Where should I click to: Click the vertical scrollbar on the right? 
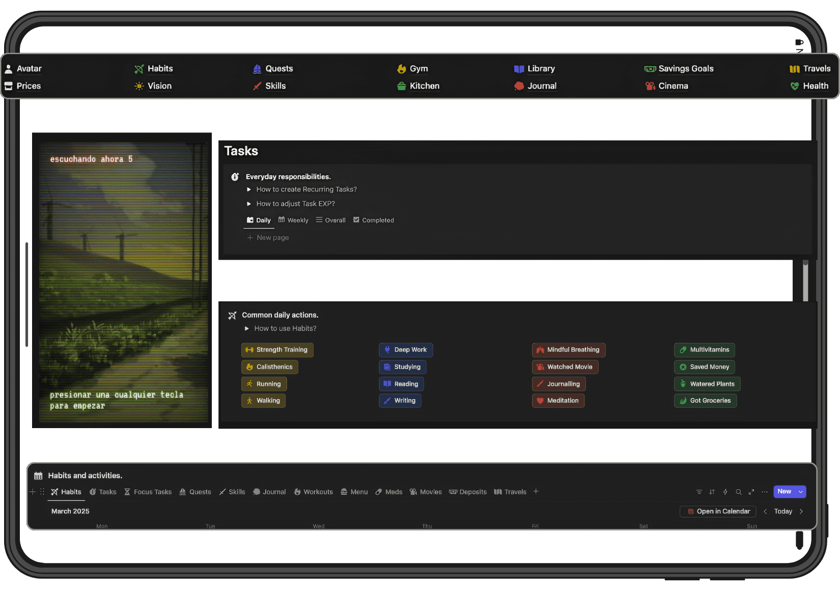pyautogui.click(x=806, y=280)
